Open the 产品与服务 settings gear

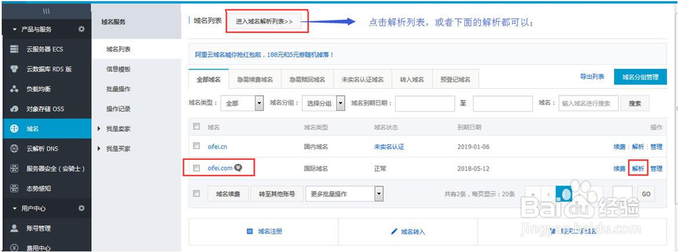81,29
